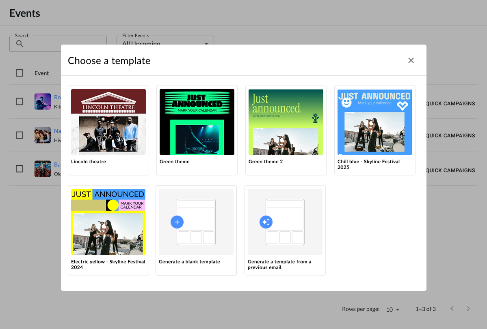Click the Chill blue - Skyline Festival 2025 label
Viewport: 487px width, 329px height.
click(369, 164)
